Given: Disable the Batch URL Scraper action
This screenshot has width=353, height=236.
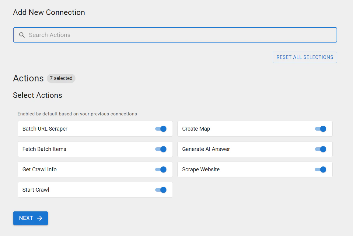Looking at the screenshot, I should (160, 129).
